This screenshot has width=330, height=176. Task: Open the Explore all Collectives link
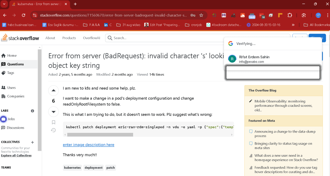pos(16,156)
